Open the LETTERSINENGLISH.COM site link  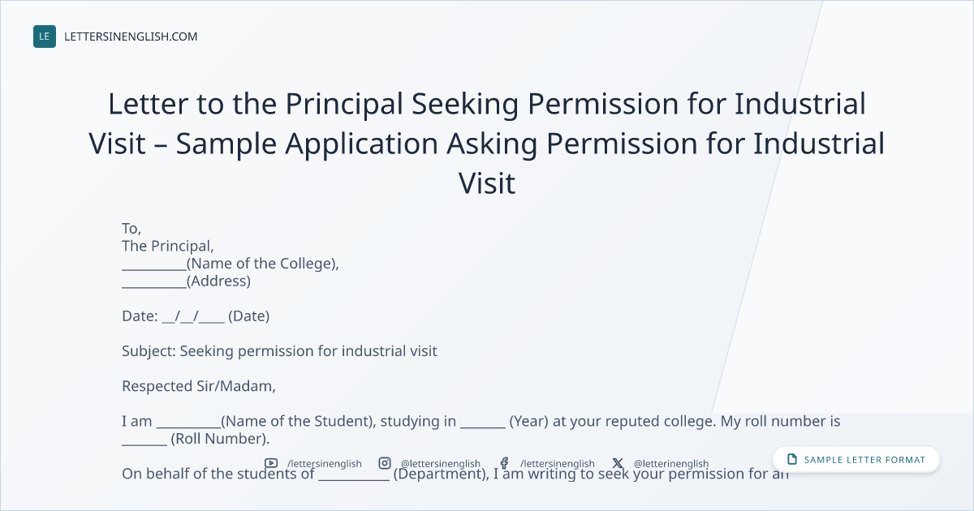pyautogui.click(x=131, y=36)
